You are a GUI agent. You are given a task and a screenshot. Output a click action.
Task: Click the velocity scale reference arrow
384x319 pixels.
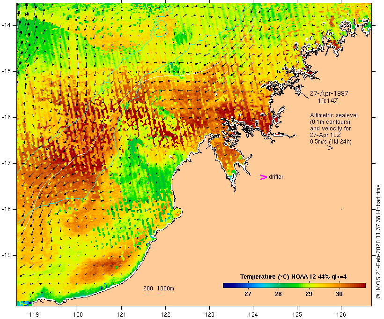click(x=324, y=148)
